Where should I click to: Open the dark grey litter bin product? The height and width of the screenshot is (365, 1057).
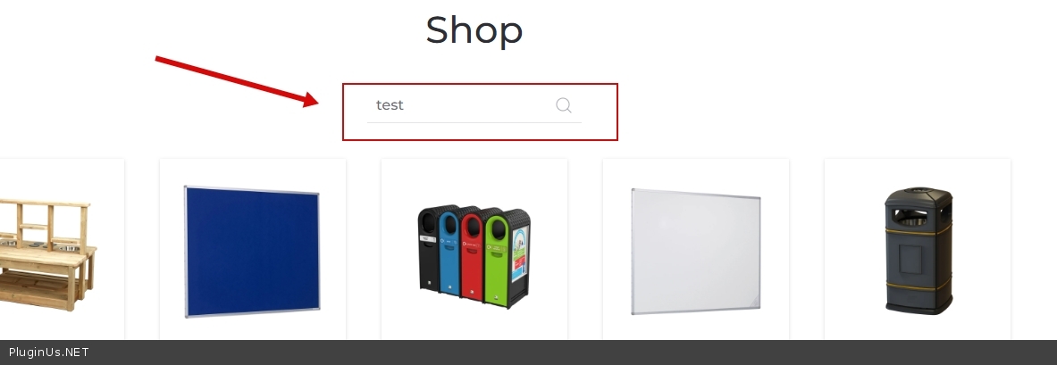[x=919, y=251]
